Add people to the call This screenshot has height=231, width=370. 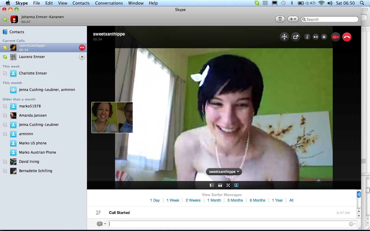pos(284,37)
